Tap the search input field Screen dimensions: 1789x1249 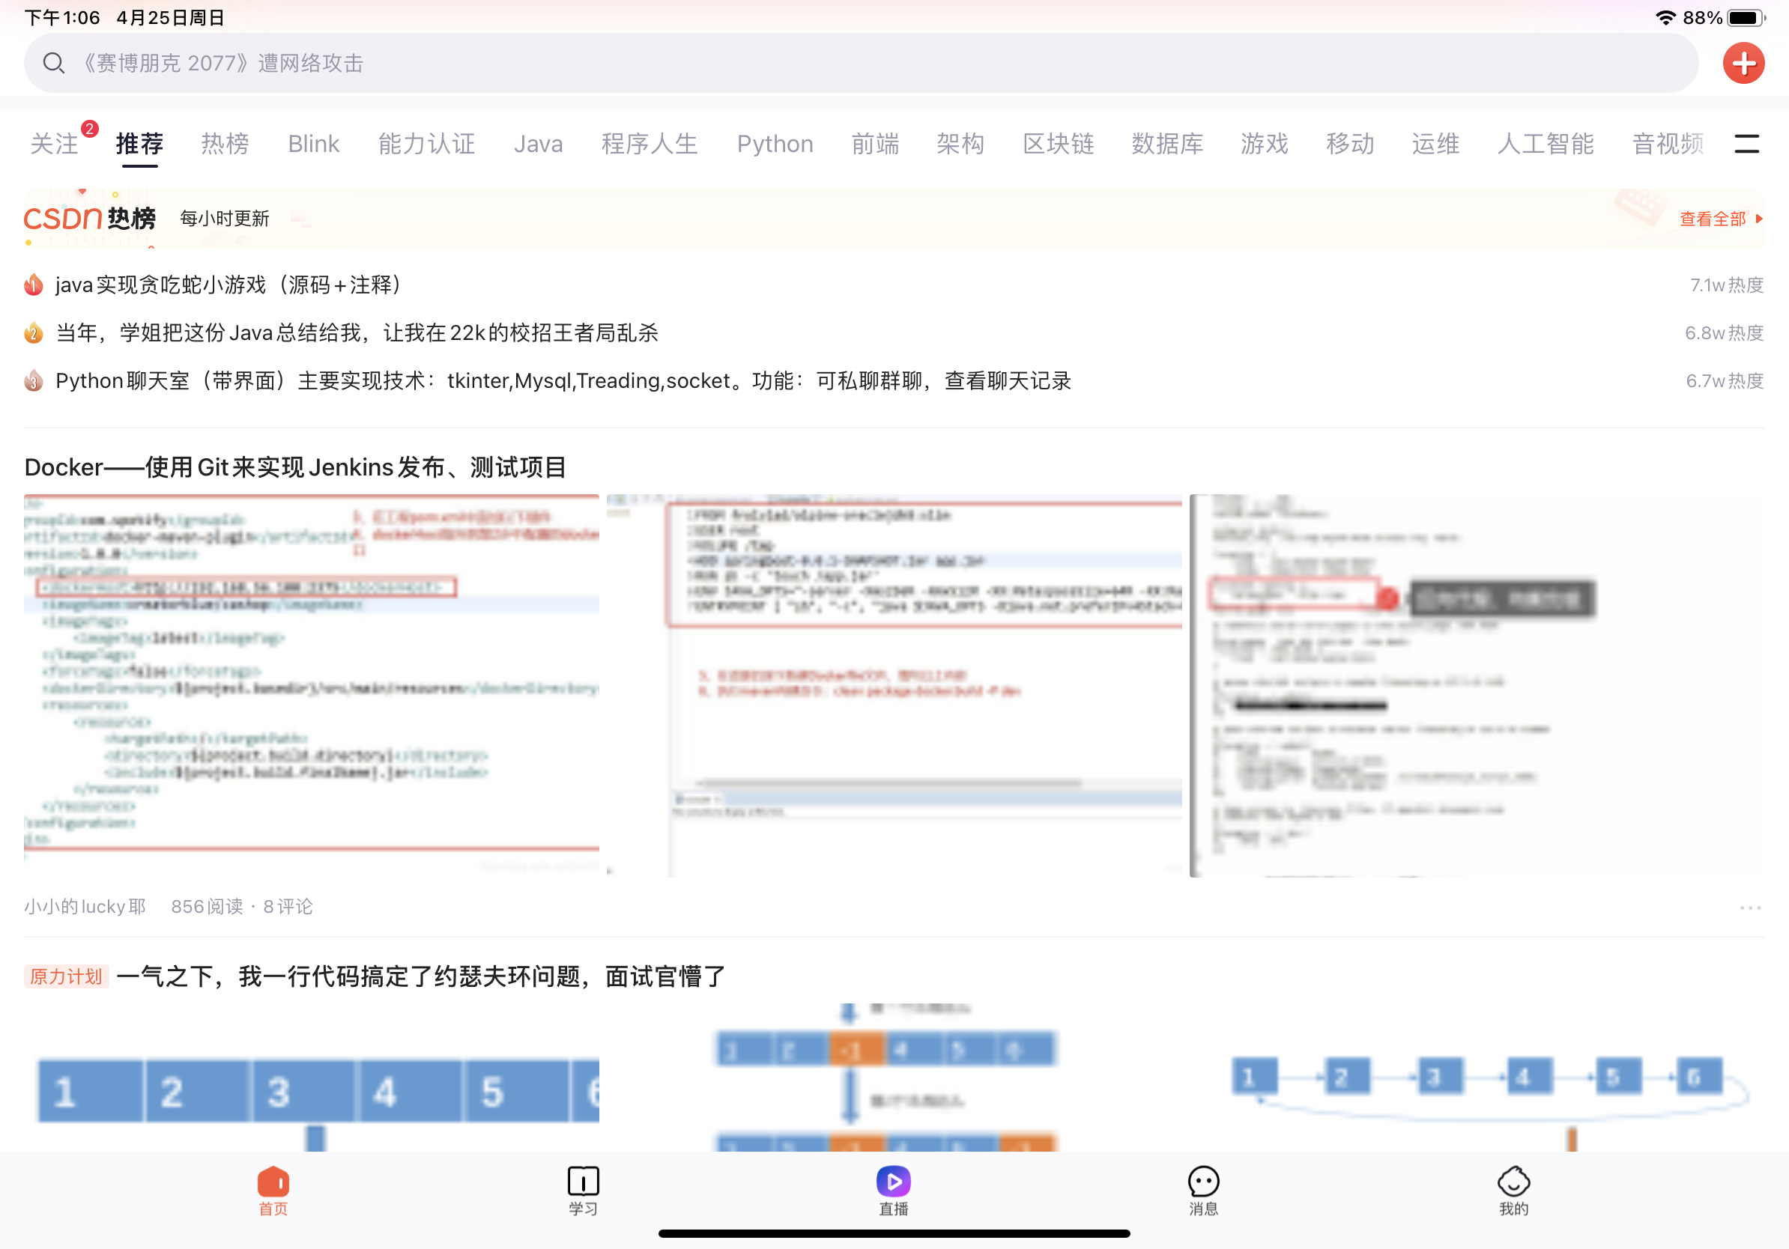pyautogui.click(x=857, y=63)
